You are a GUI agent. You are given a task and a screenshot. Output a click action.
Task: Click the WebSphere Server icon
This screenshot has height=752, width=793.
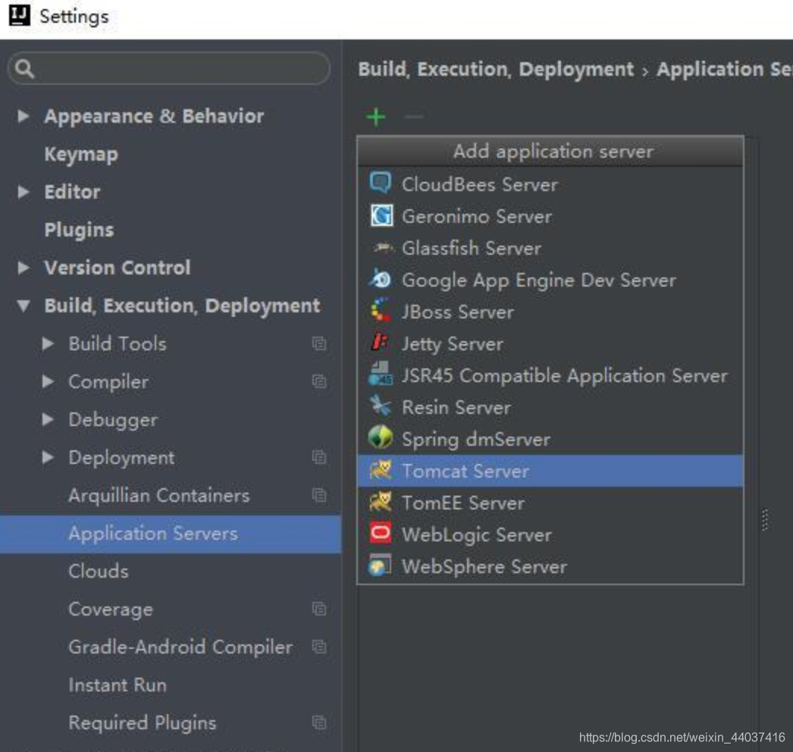click(381, 566)
